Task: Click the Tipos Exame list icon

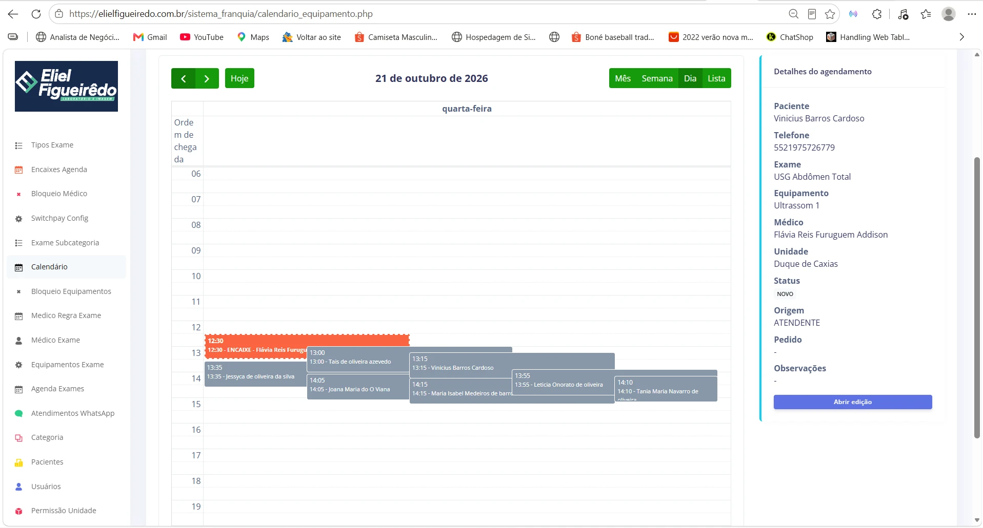Action: (x=19, y=145)
